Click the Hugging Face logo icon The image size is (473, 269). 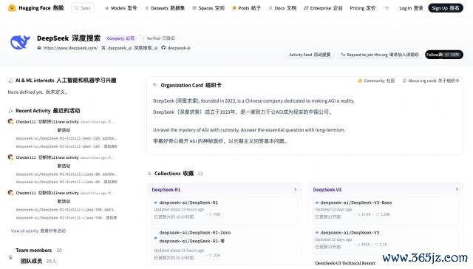point(12,8)
